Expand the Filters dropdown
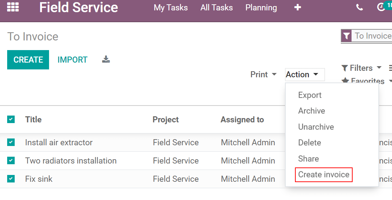Image resolution: width=392 pixels, height=200 pixels. click(362, 68)
